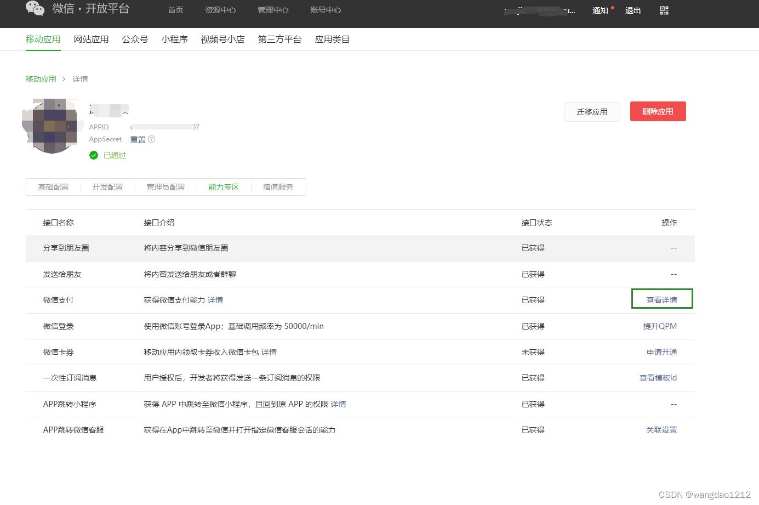Click the 发送给朋友 interface name

tap(62, 274)
